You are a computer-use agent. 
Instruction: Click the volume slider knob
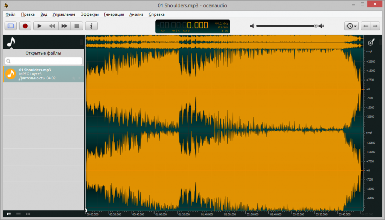point(316,26)
